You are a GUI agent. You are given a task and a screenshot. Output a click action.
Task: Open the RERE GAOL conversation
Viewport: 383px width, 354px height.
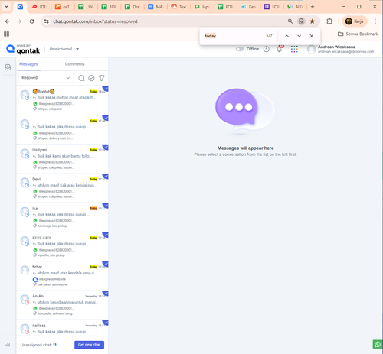pyautogui.click(x=62, y=246)
